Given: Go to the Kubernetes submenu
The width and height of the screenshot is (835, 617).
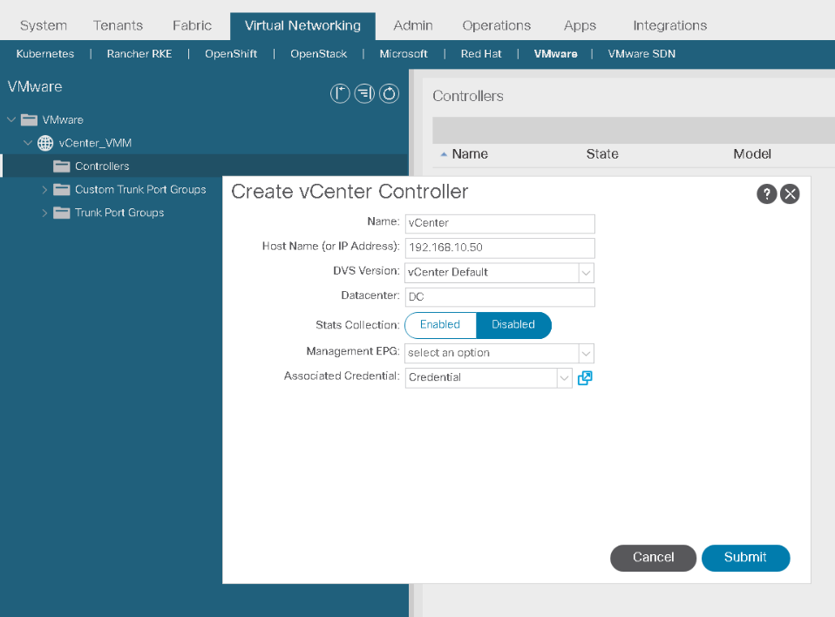Looking at the screenshot, I should coord(45,54).
